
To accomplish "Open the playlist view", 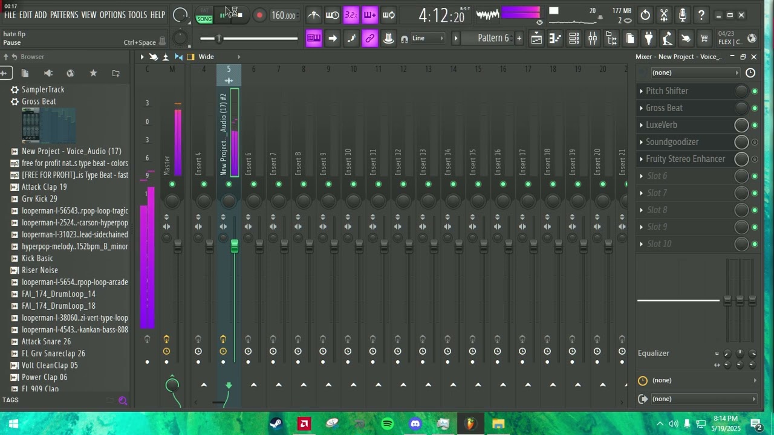I will [x=536, y=39].
